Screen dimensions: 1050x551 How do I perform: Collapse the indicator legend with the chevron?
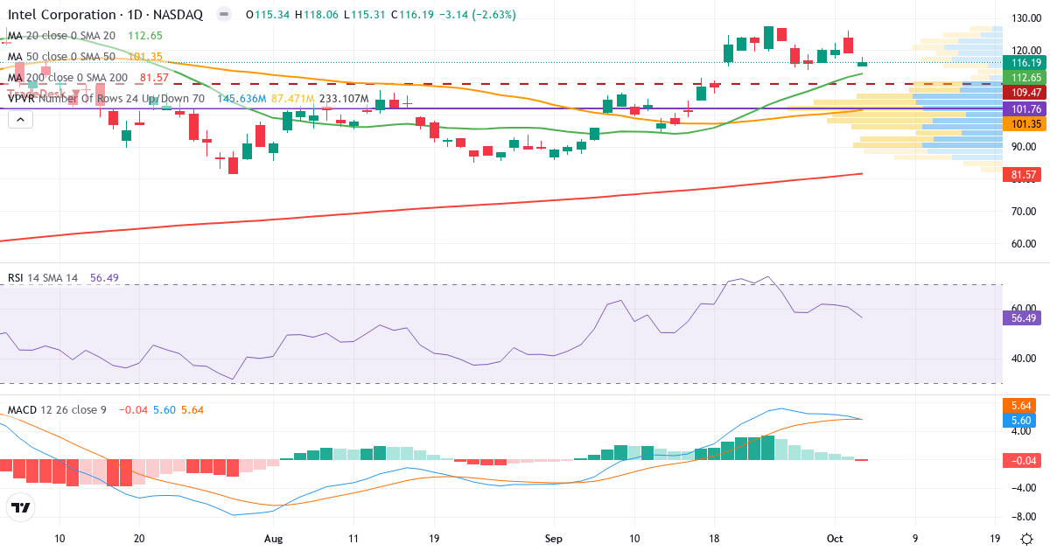(20, 119)
